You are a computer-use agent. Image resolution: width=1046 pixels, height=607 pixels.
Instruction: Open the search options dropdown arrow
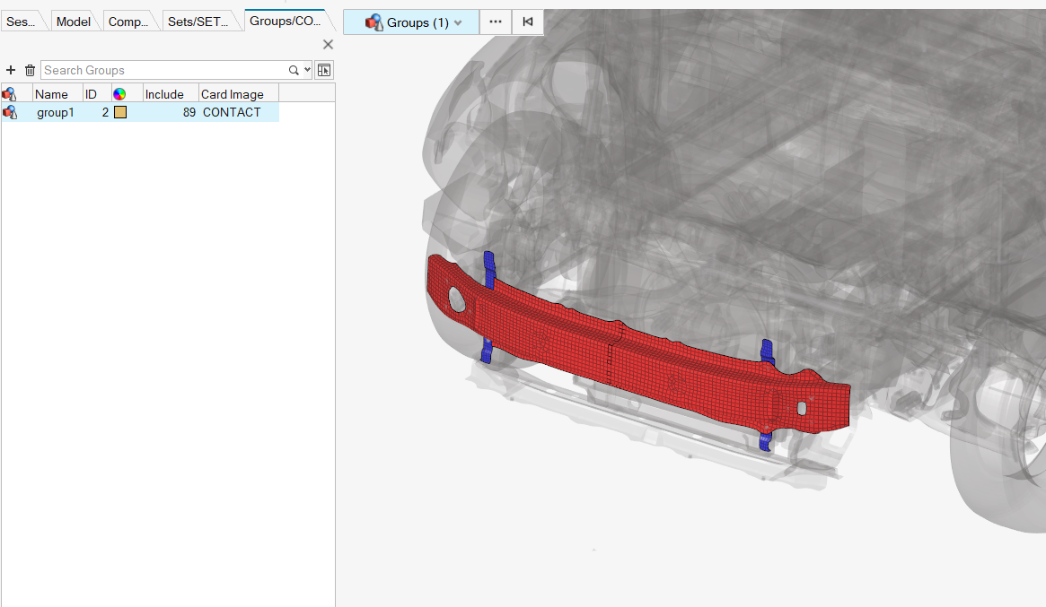click(x=308, y=70)
